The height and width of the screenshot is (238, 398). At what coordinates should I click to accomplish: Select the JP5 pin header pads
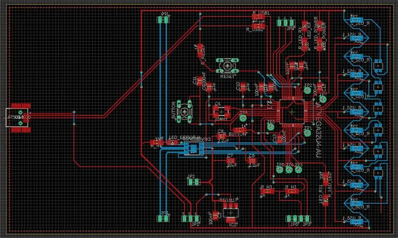coord(292,218)
